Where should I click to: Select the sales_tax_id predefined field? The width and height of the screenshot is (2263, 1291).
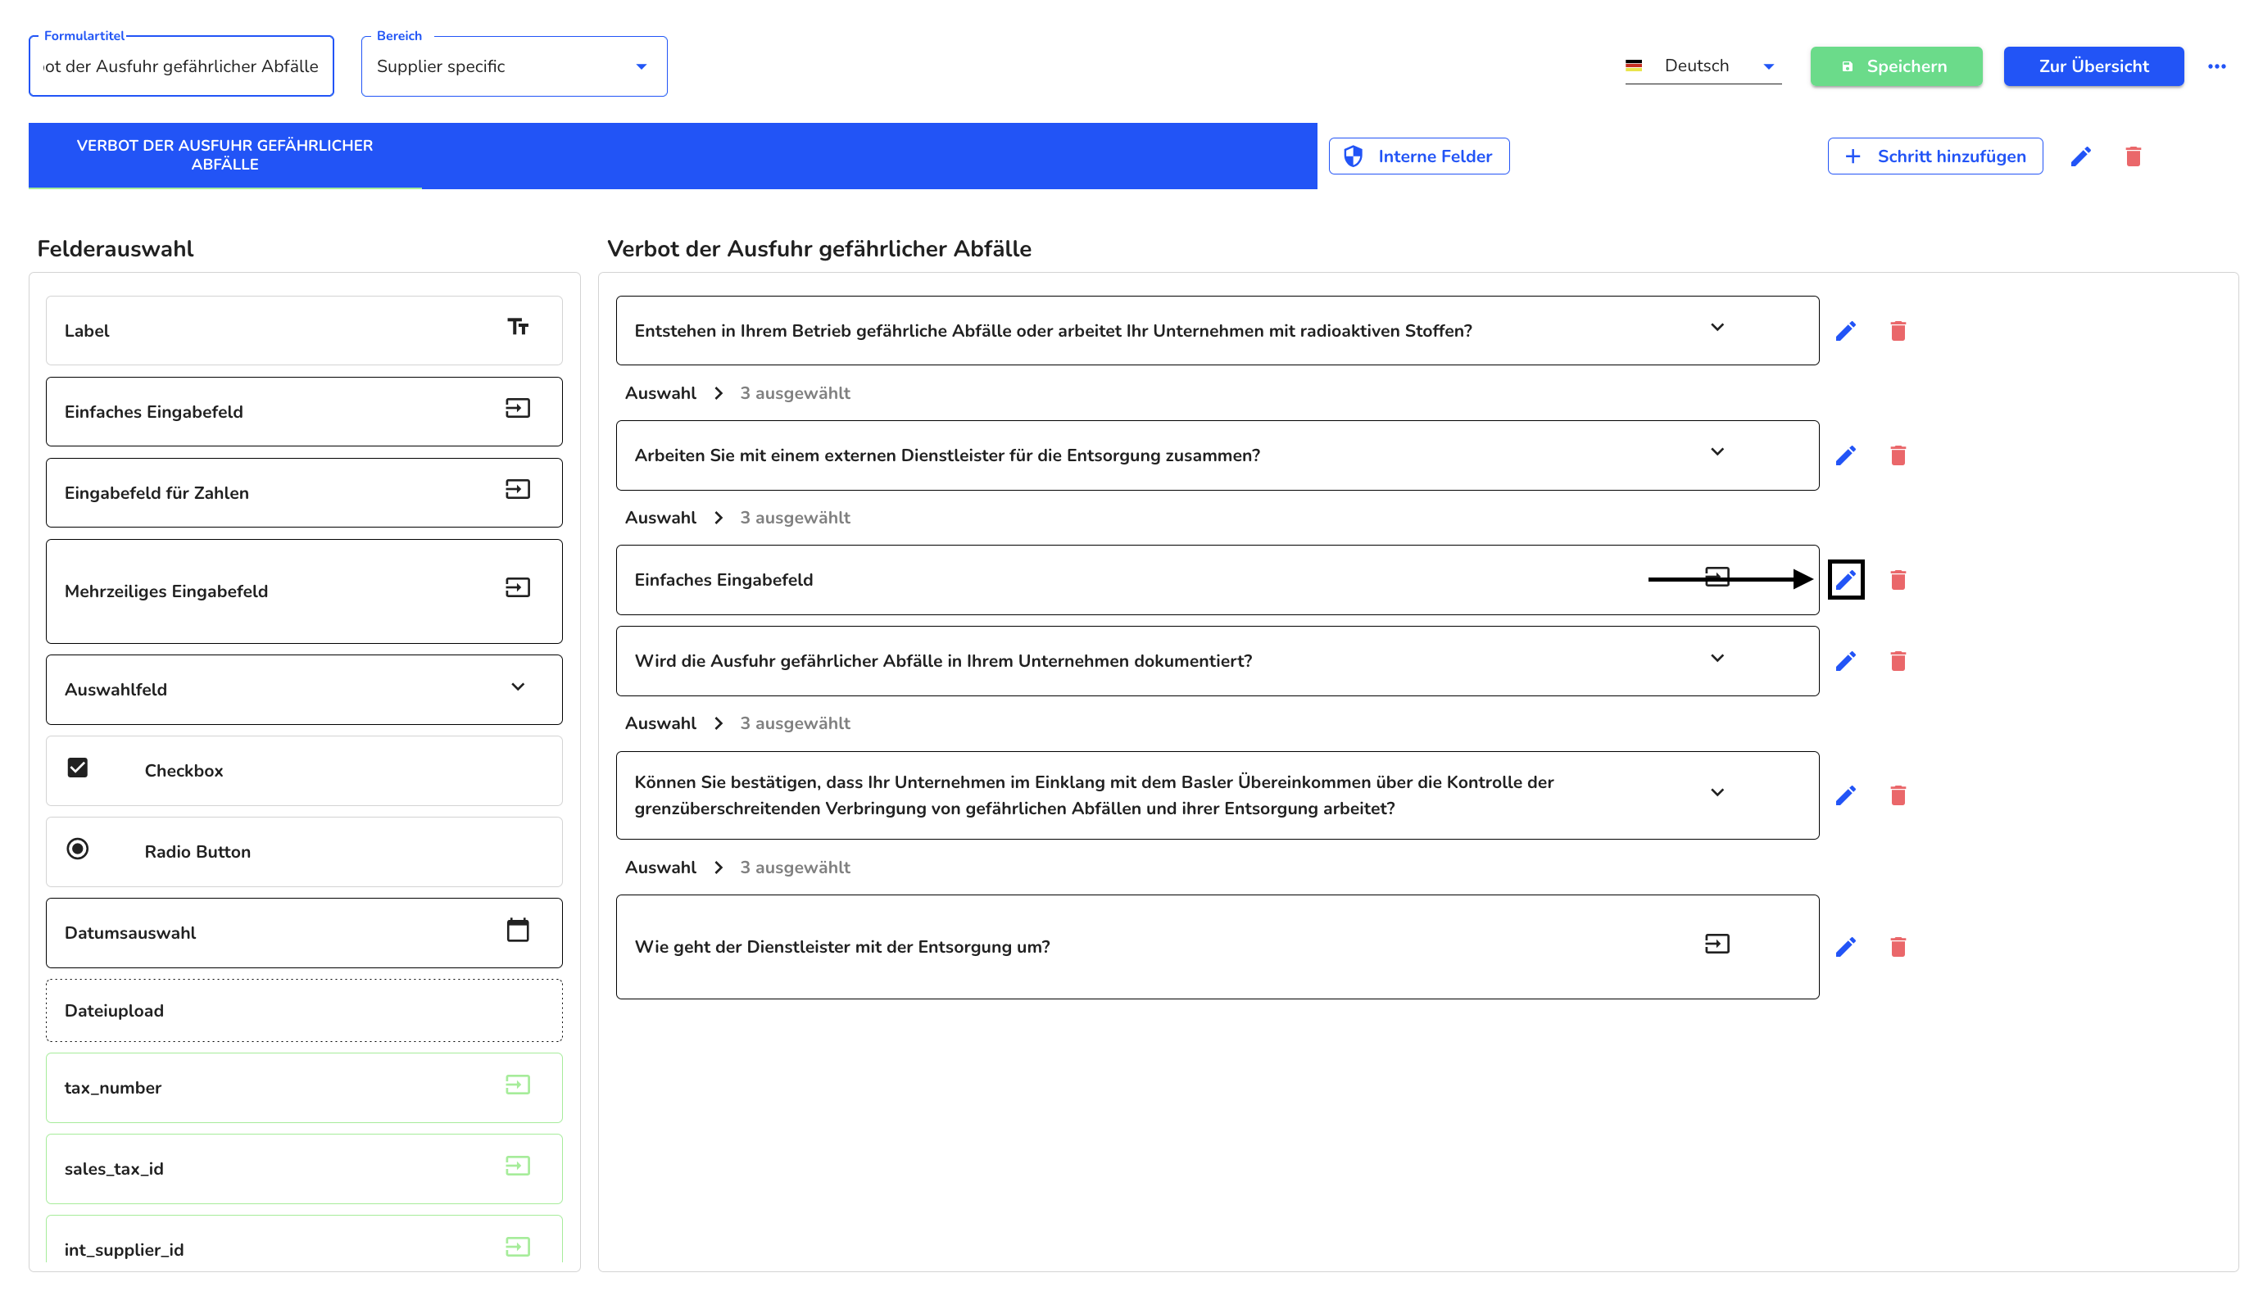pyautogui.click(x=304, y=1169)
